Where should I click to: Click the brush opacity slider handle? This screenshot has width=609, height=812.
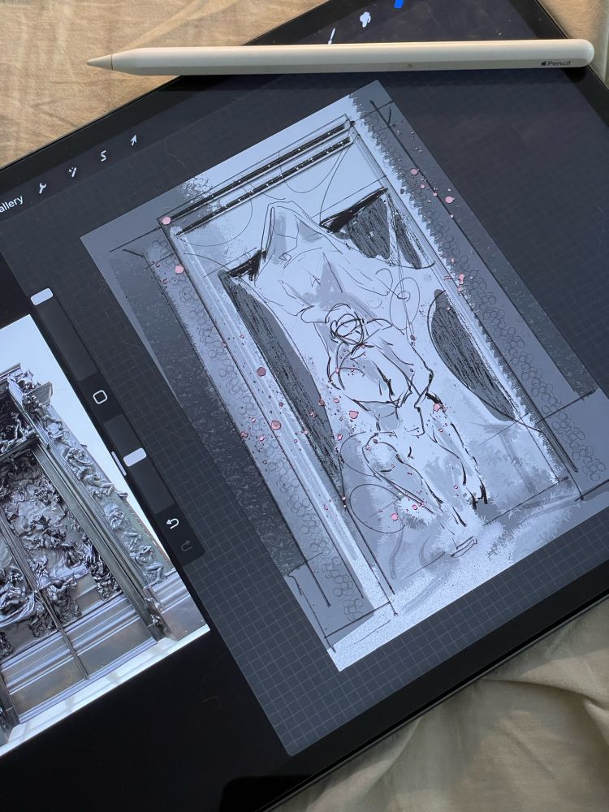coord(135,456)
